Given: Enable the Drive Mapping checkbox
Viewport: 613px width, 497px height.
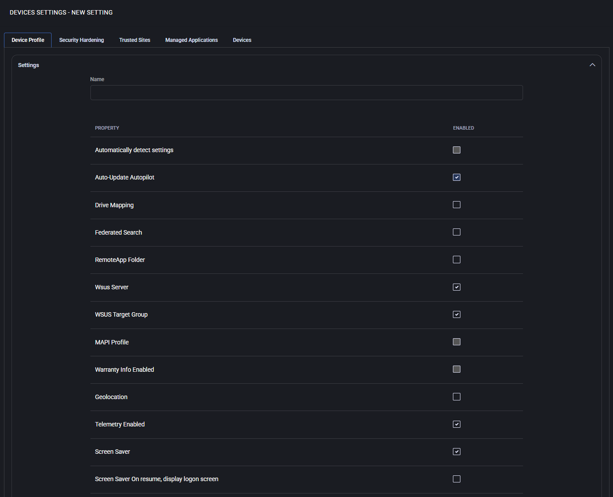Looking at the screenshot, I should click(456, 205).
